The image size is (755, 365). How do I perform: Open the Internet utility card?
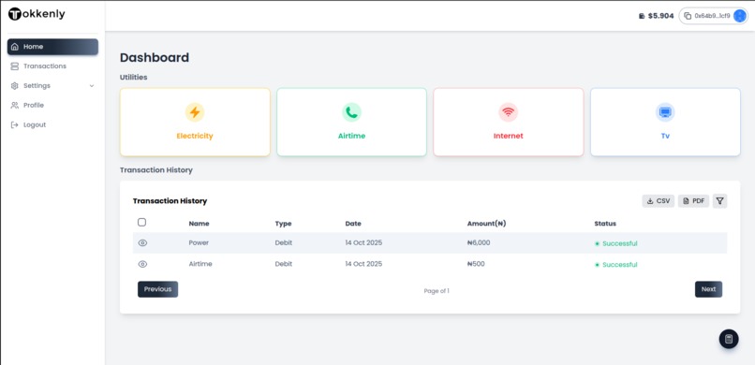pyautogui.click(x=509, y=123)
